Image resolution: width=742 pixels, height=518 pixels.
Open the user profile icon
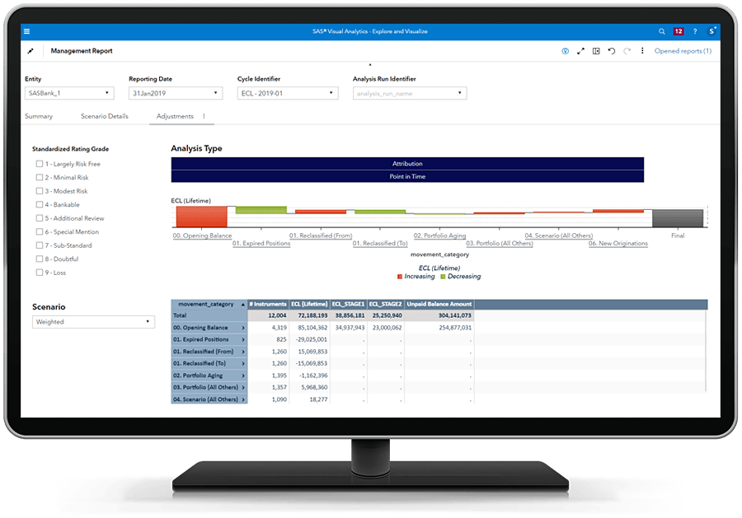click(711, 31)
